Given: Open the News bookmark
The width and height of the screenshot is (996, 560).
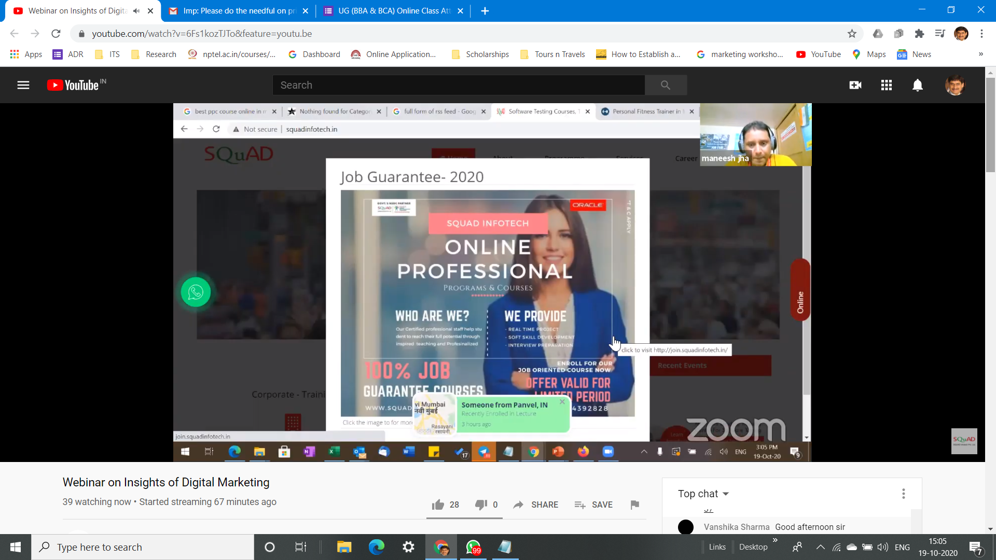Looking at the screenshot, I should pos(914,54).
